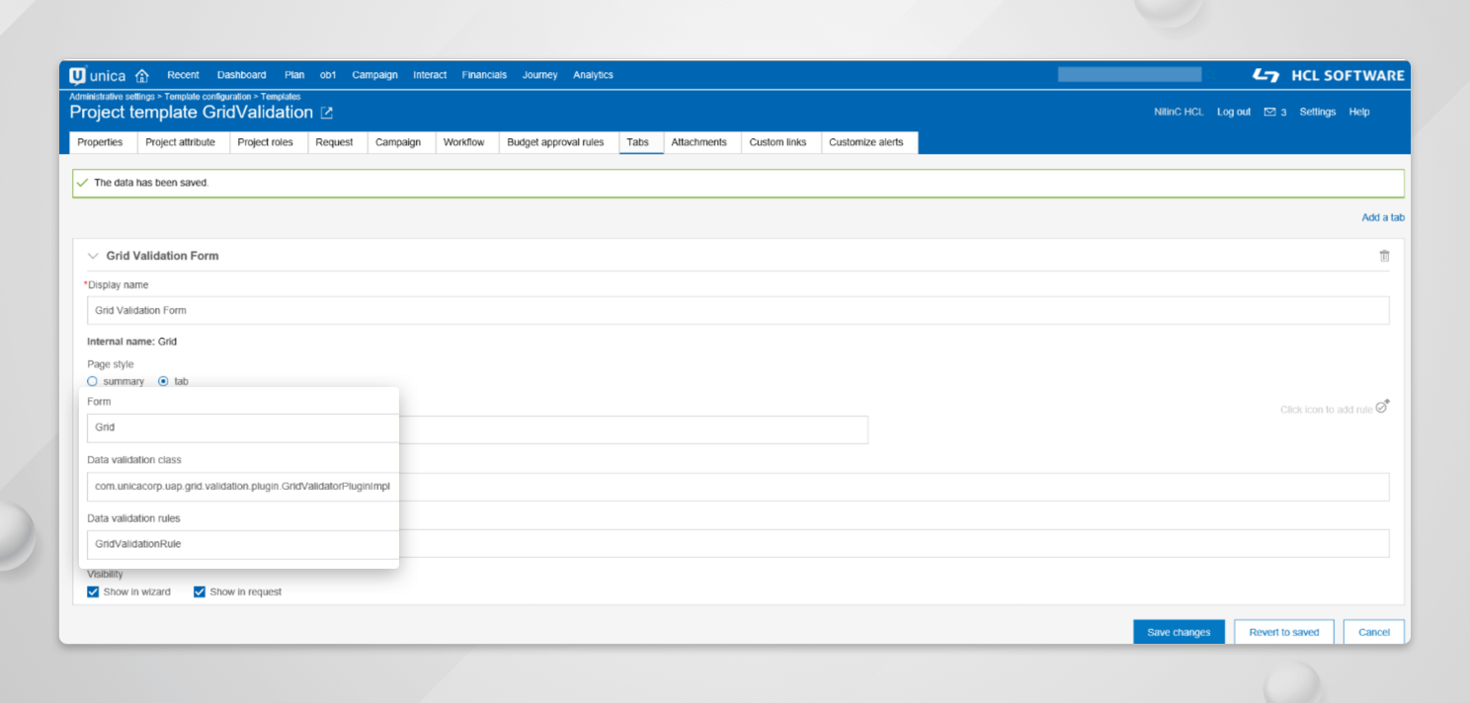Click Save changes
The image size is (1470, 703).
pos(1179,632)
